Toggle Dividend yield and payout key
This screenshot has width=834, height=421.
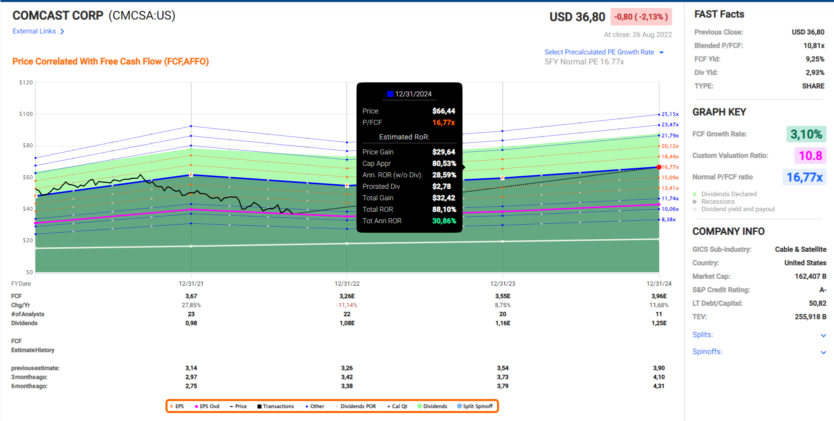click(737, 209)
